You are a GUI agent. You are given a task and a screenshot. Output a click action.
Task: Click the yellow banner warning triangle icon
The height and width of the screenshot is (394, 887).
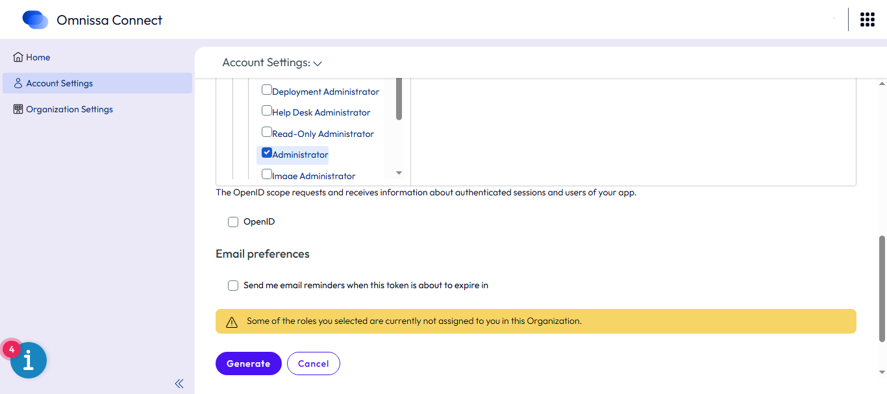click(x=232, y=322)
